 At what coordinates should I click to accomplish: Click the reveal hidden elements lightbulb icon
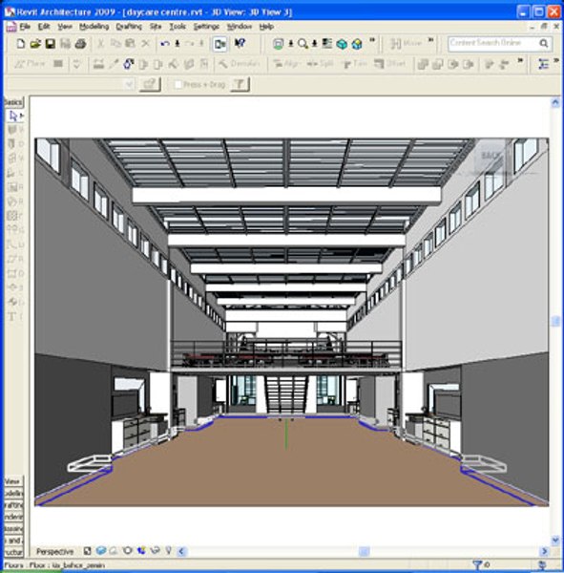point(168,551)
